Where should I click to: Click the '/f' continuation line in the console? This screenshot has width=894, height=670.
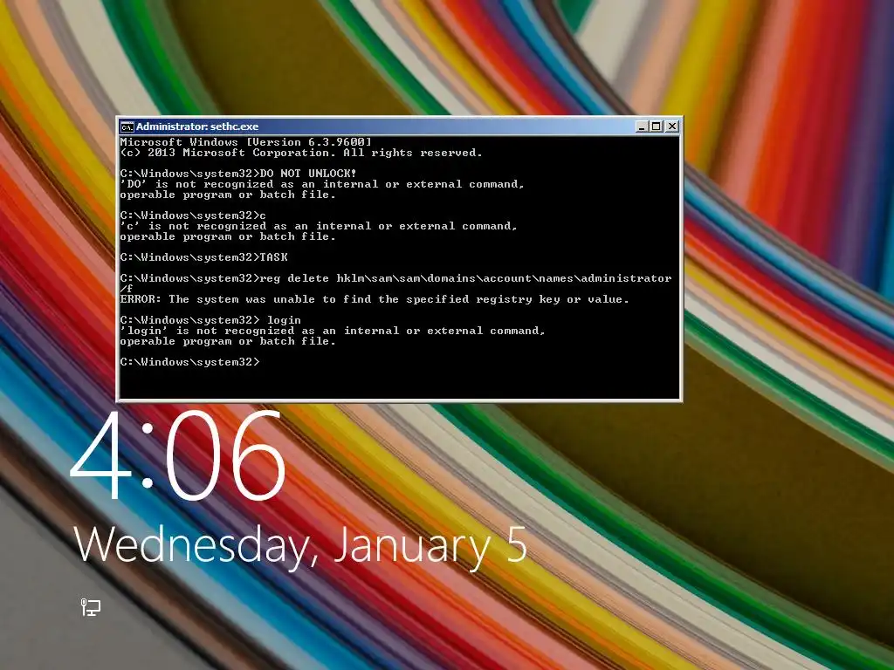127,289
